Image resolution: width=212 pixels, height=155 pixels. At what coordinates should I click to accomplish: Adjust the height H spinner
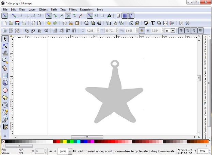(163, 31)
